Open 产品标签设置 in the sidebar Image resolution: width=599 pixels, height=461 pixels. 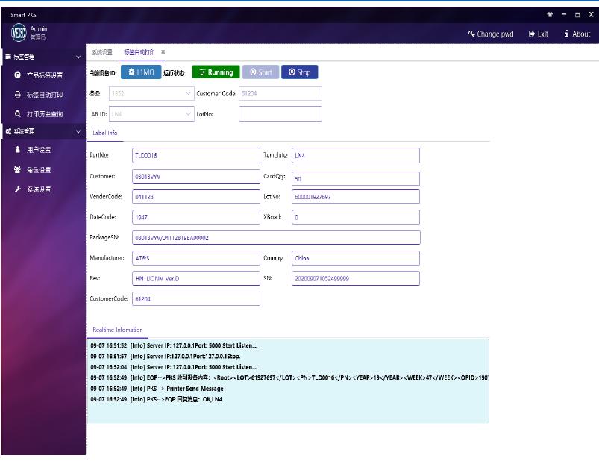[44, 75]
